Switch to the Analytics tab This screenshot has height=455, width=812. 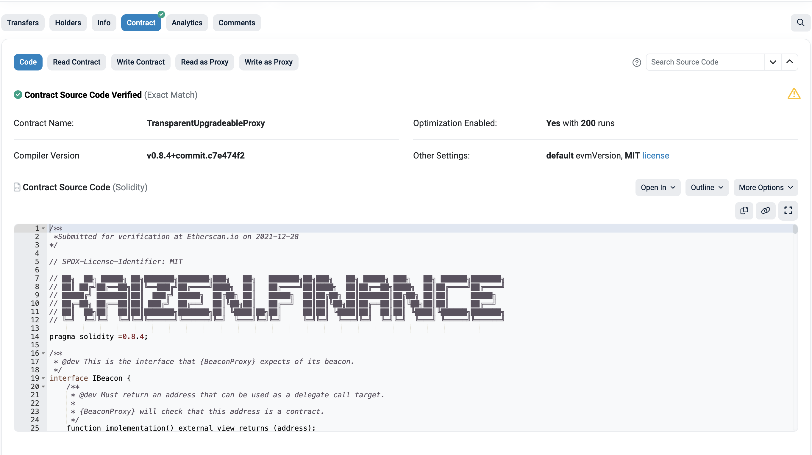187,23
